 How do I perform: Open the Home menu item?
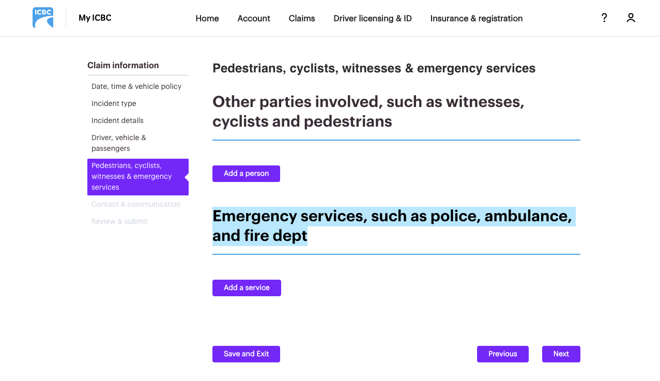(x=207, y=19)
